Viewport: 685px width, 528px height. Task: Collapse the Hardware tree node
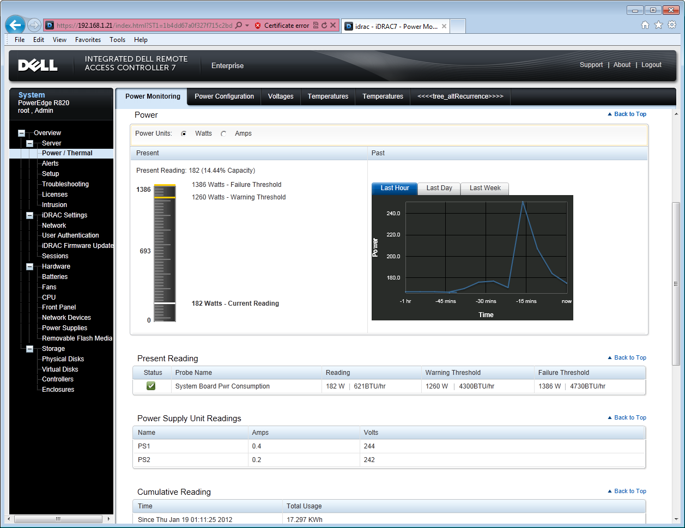pyautogui.click(x=29, y=266)
